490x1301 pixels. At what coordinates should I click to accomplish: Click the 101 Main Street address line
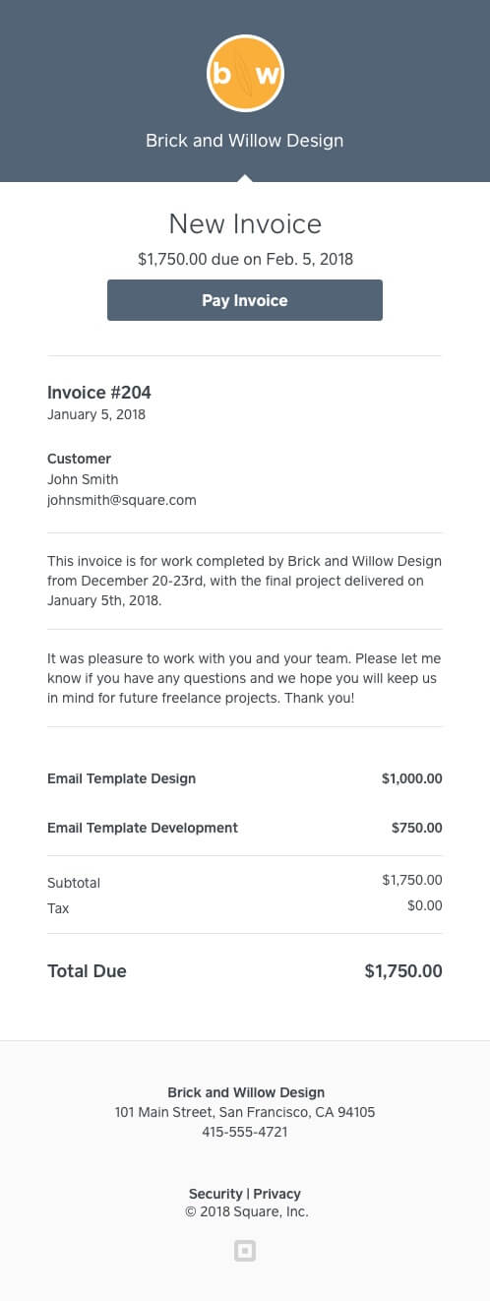(x=245, y=1112)
